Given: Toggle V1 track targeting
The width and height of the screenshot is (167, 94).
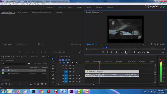Looking at the screenshot, I should (x=66, y=72).
